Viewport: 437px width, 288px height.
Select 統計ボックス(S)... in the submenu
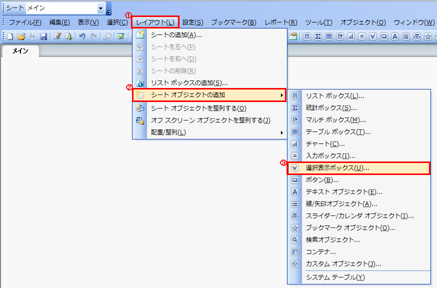coord(359,108)
